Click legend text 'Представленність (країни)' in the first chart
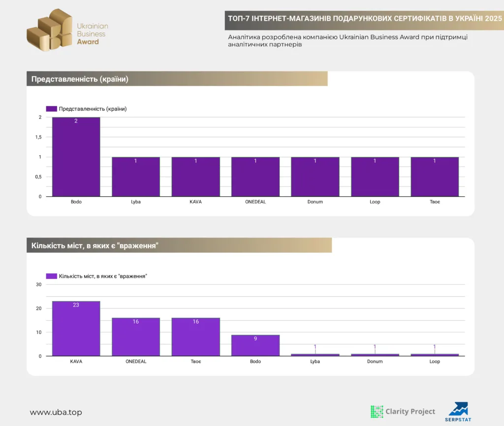 click(93, 109)
